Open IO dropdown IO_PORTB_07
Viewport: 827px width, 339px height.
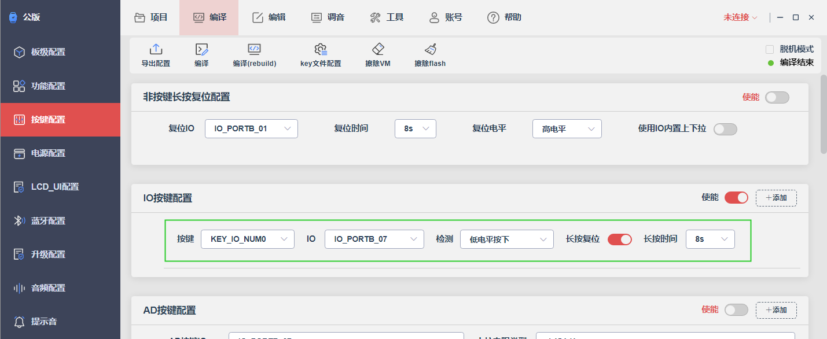click(374, 239)
